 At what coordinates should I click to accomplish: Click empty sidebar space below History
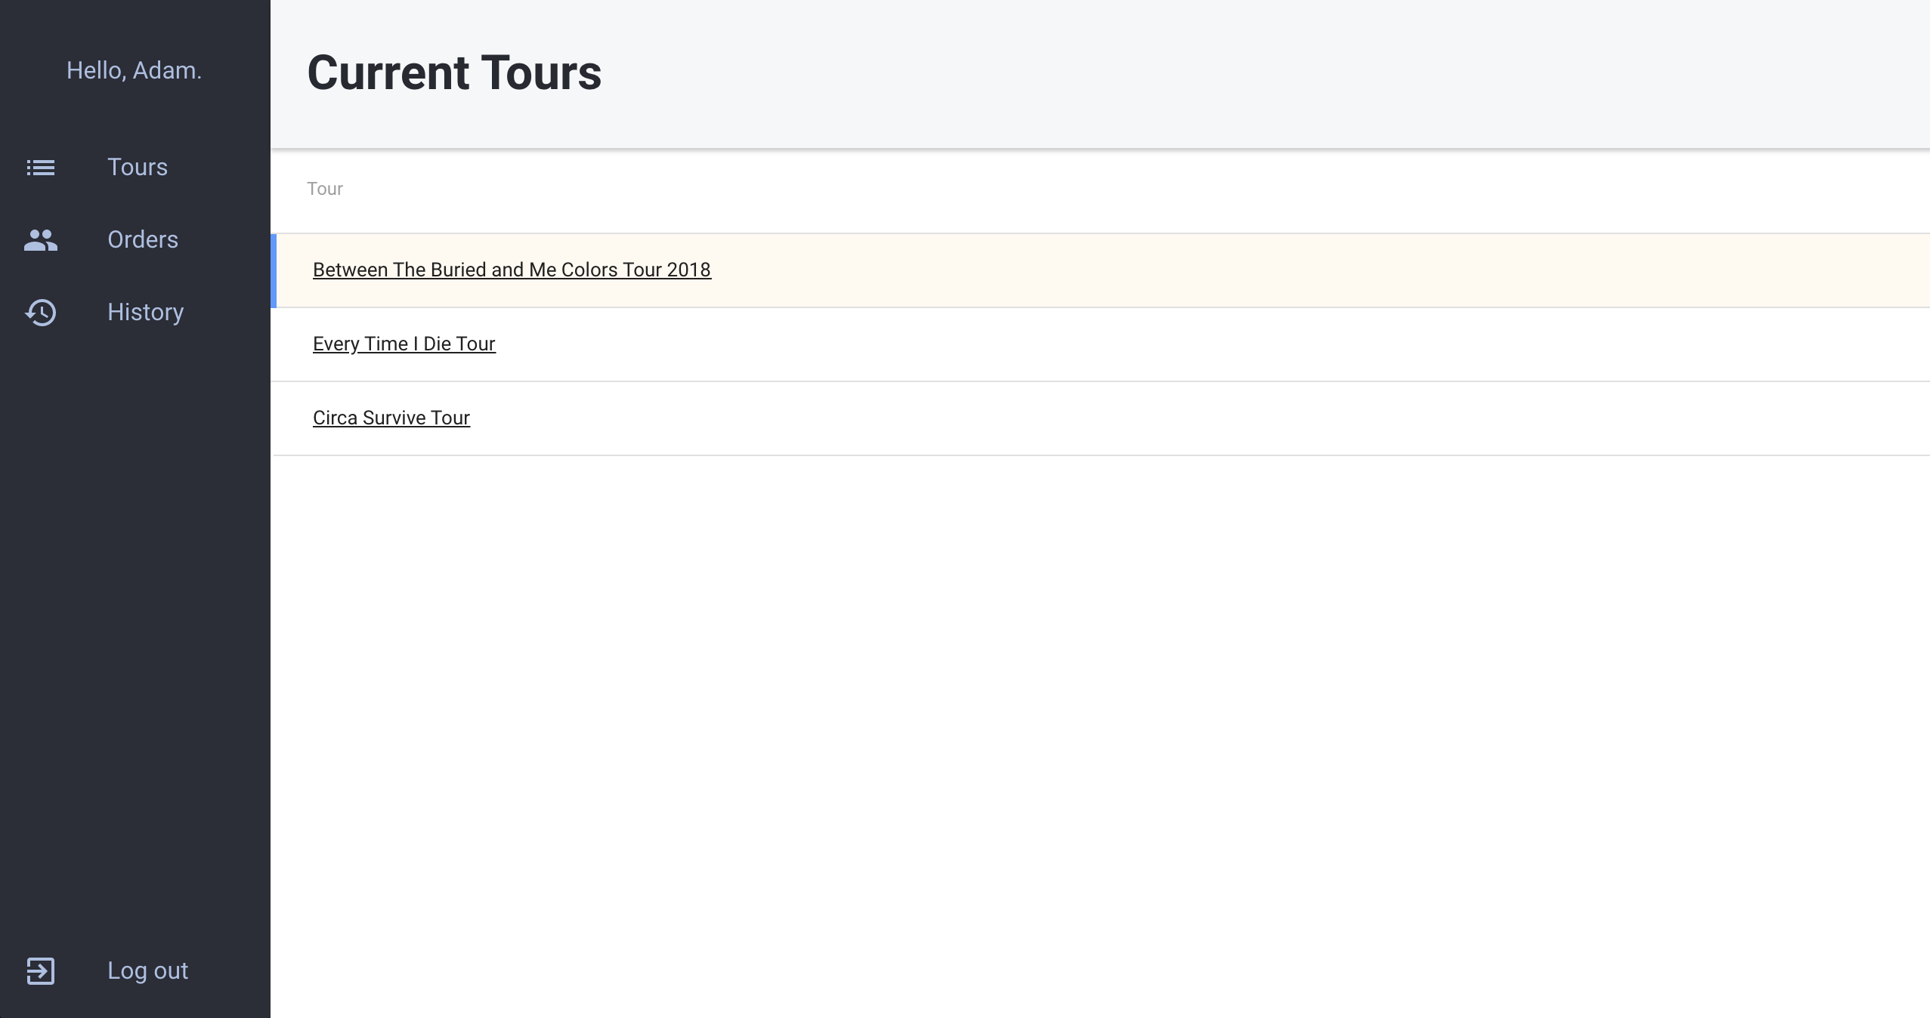135,604
